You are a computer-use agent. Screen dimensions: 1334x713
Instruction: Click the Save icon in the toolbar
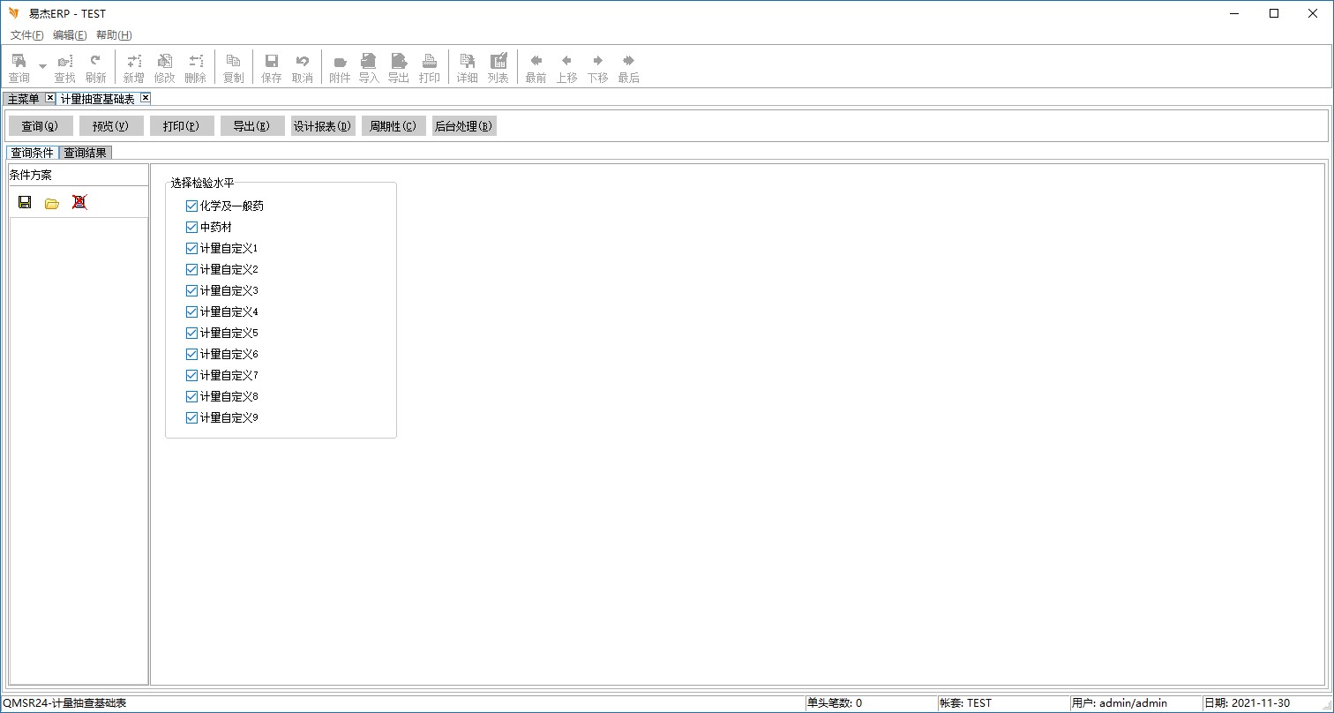coord(272,67)
